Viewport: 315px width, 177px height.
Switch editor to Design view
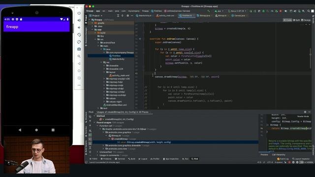pyautogui.click(x=306, y=20)
